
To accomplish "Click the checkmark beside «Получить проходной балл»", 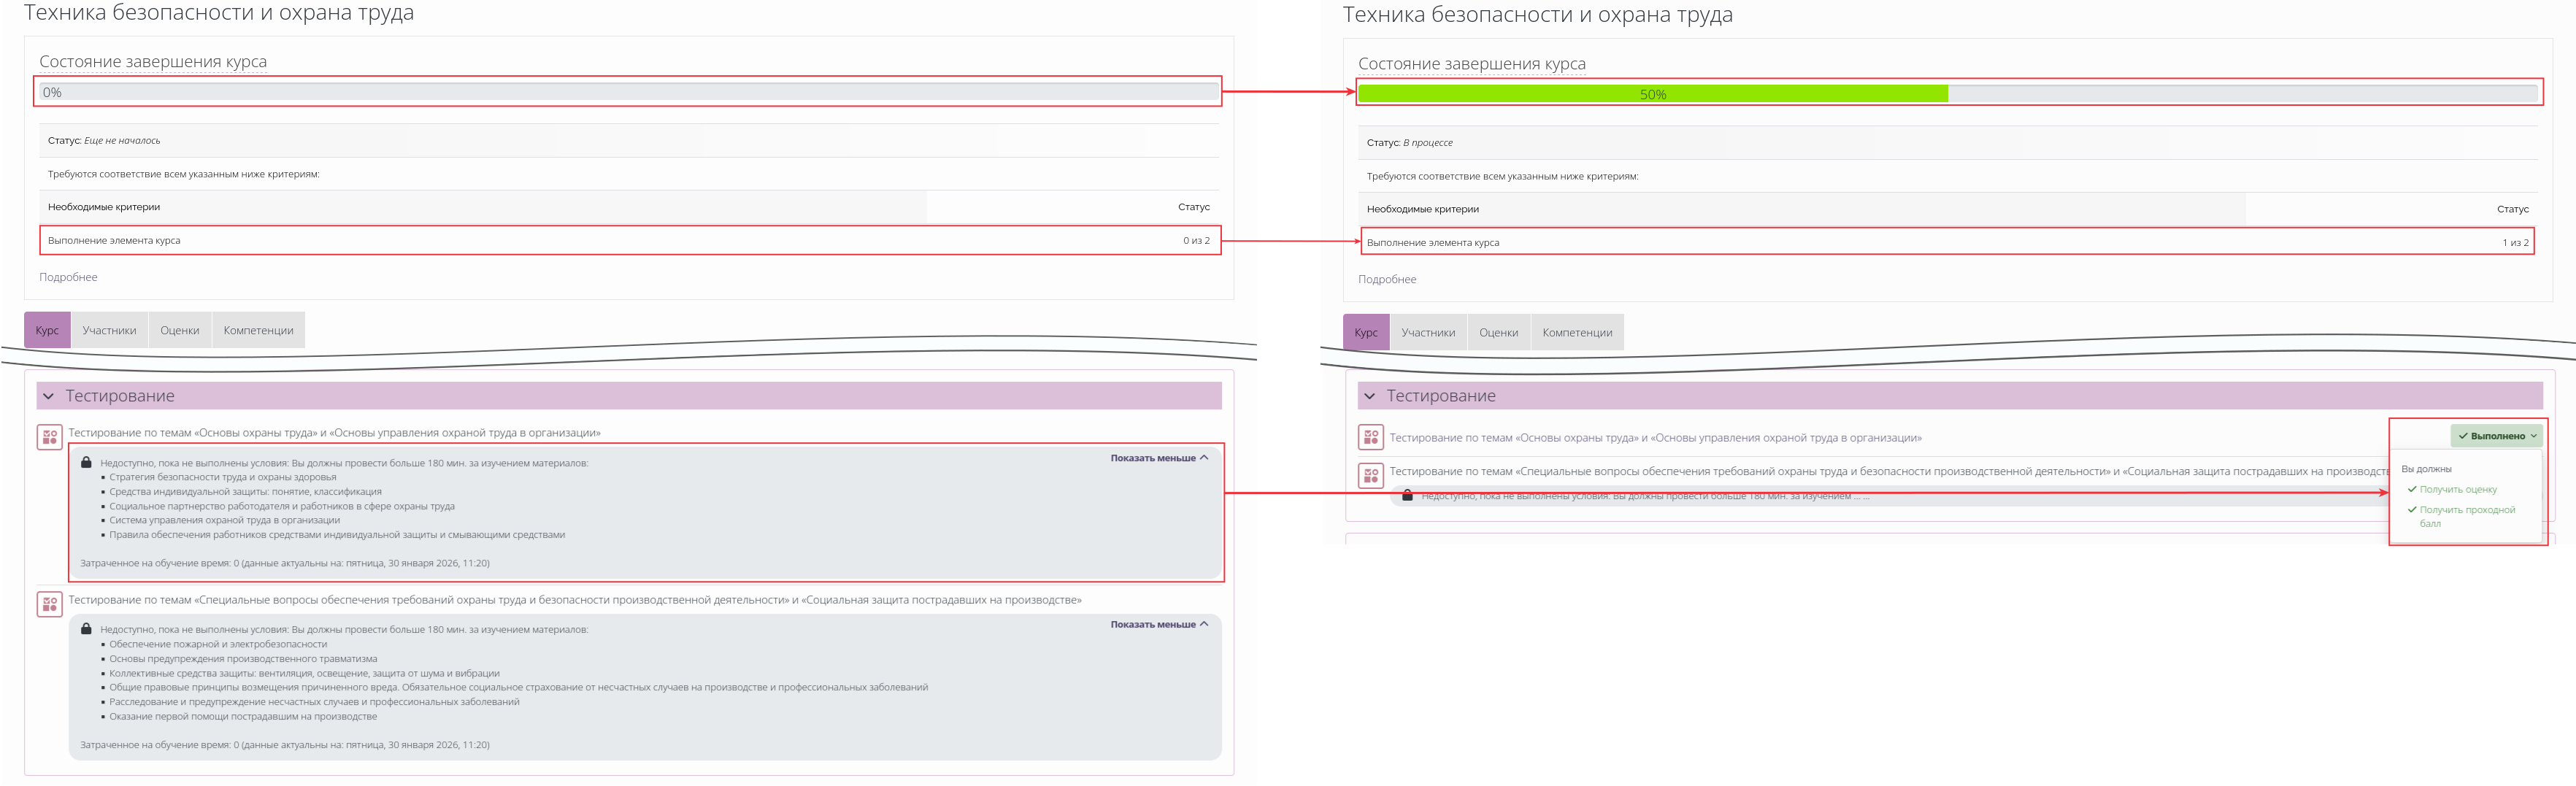I will [x=2412, y=510].
